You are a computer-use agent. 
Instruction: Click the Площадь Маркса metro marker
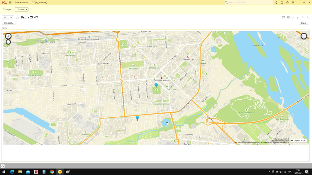pyautogui.click(x=161, y=78)
